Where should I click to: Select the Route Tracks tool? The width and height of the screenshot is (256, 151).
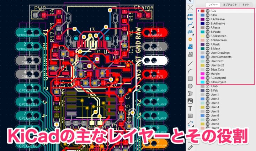click(190, 23)
